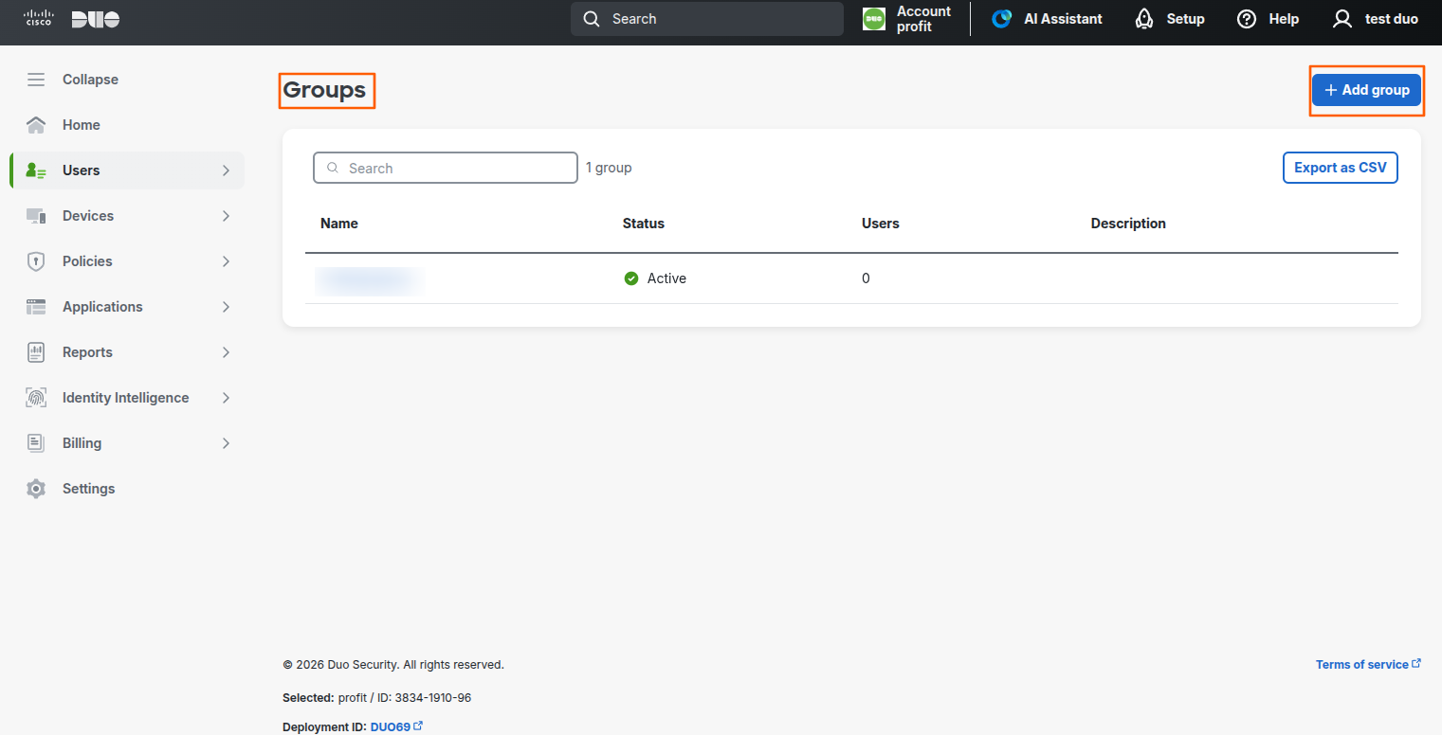Open Home via house icon
1442x735 pixels.
click(36, 125)
